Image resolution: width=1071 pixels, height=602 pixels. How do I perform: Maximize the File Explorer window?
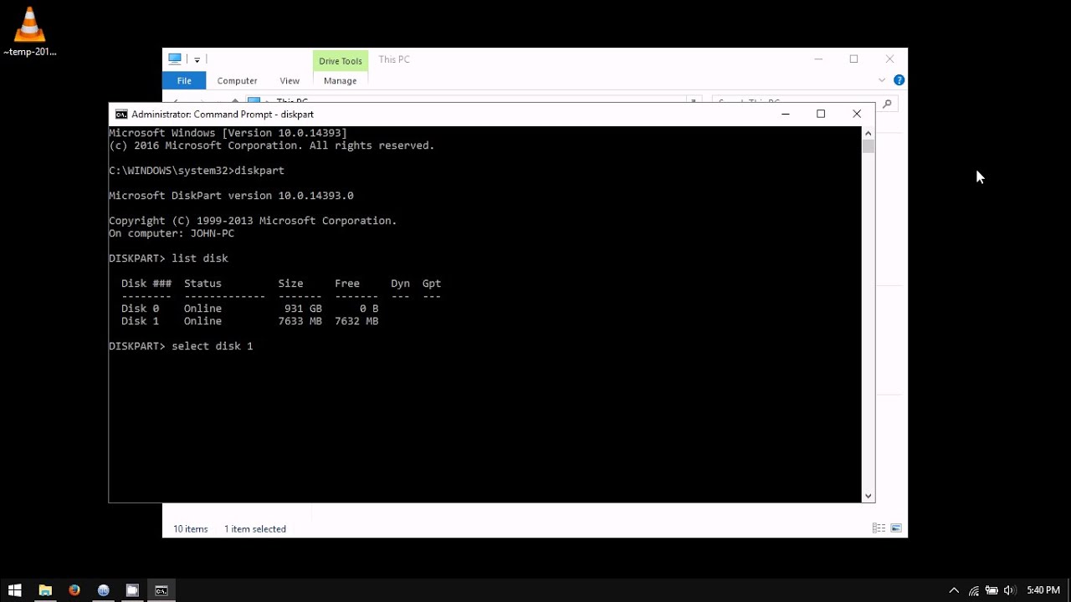click(853, 59)
